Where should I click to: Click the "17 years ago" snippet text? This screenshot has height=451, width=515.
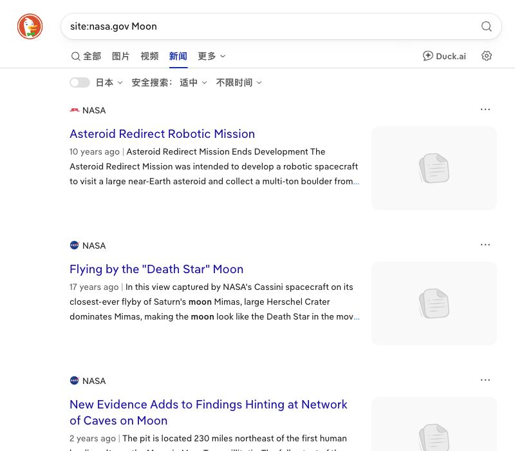(94, 287)
